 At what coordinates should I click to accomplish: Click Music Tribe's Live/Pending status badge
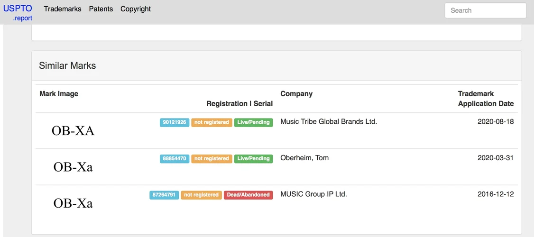253,122
